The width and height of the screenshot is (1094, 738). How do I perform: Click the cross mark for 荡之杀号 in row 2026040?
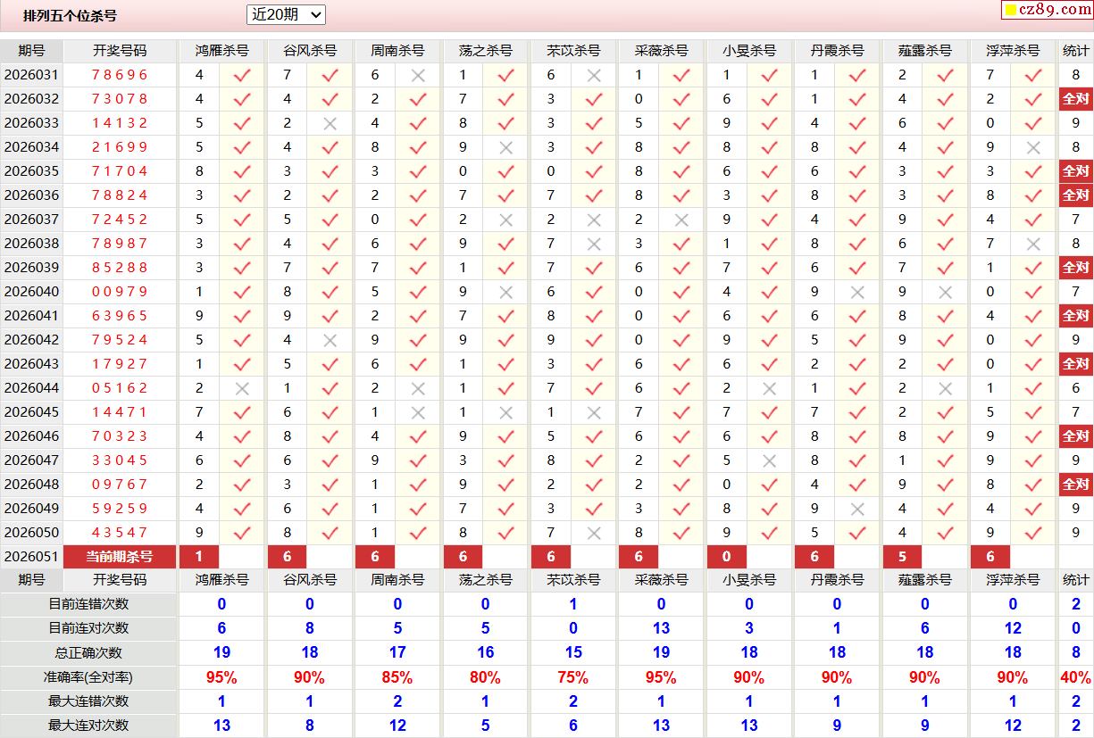coord(506,293)
